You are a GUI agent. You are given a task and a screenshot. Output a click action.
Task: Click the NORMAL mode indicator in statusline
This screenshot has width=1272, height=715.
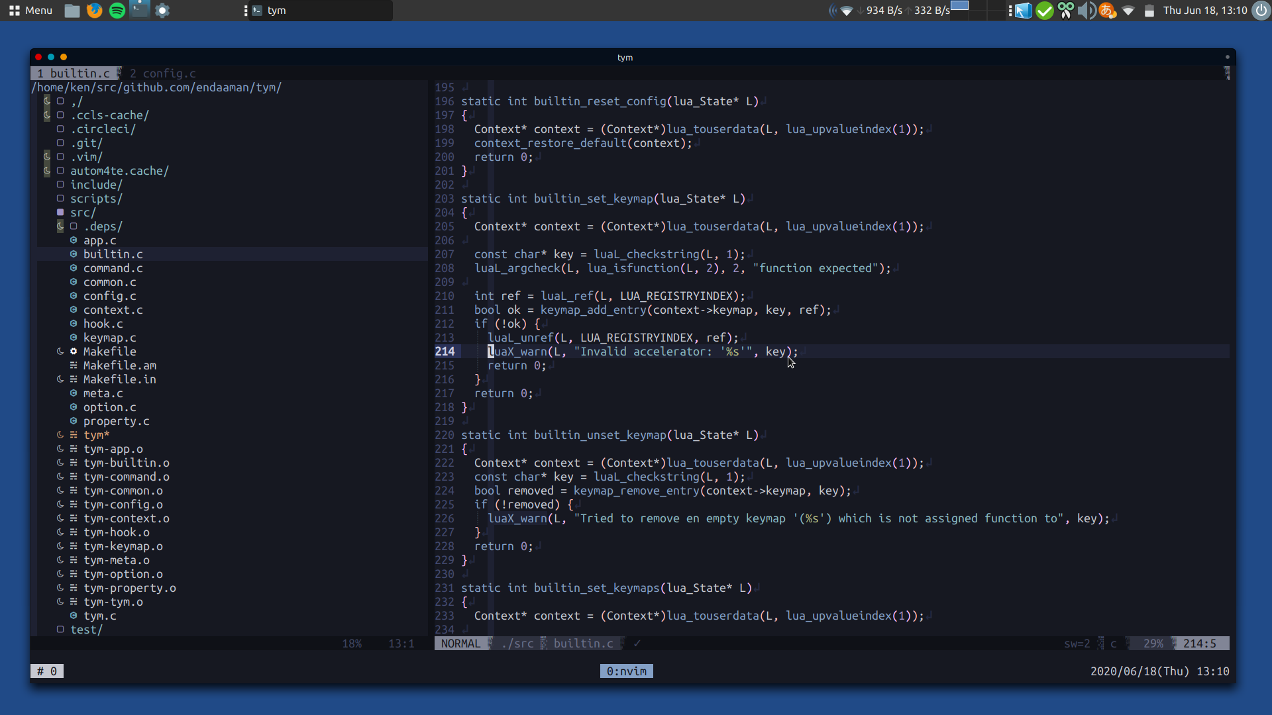pos(460,643)
